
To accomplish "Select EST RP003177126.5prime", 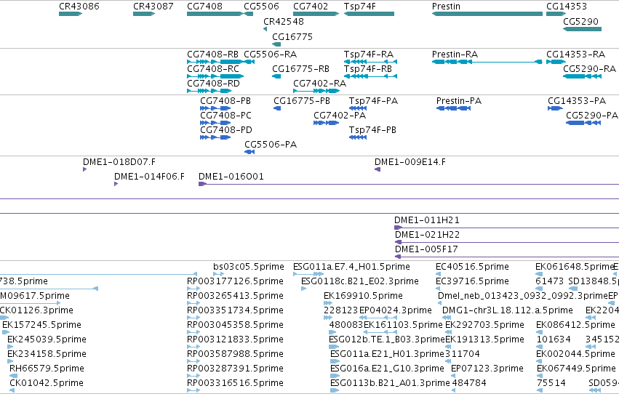I will (x=193, y=289).
